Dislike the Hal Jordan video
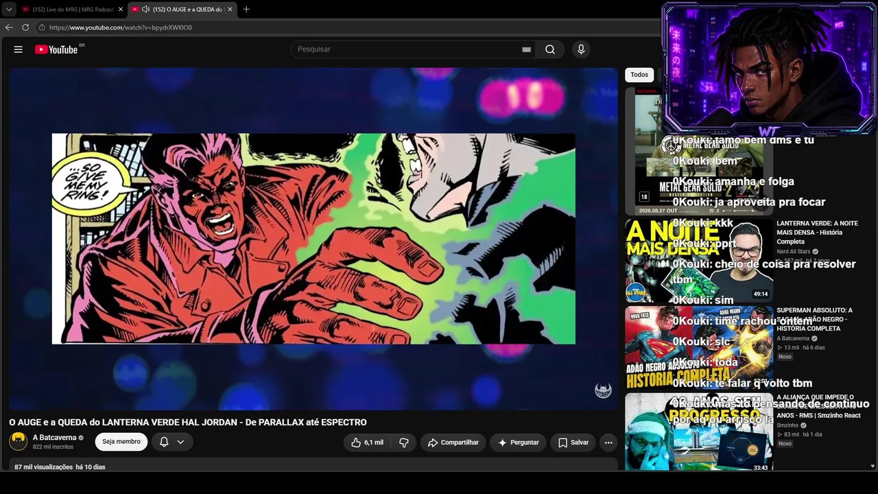This screenshot has height=494, width=878. [x=404, y=443]
